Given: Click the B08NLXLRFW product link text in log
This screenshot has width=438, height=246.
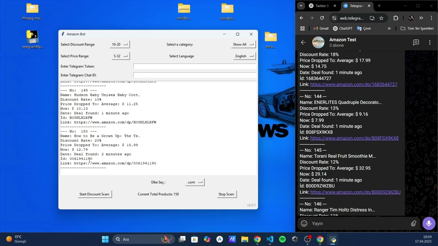Looking at the screenshot, I should point(115,122).
